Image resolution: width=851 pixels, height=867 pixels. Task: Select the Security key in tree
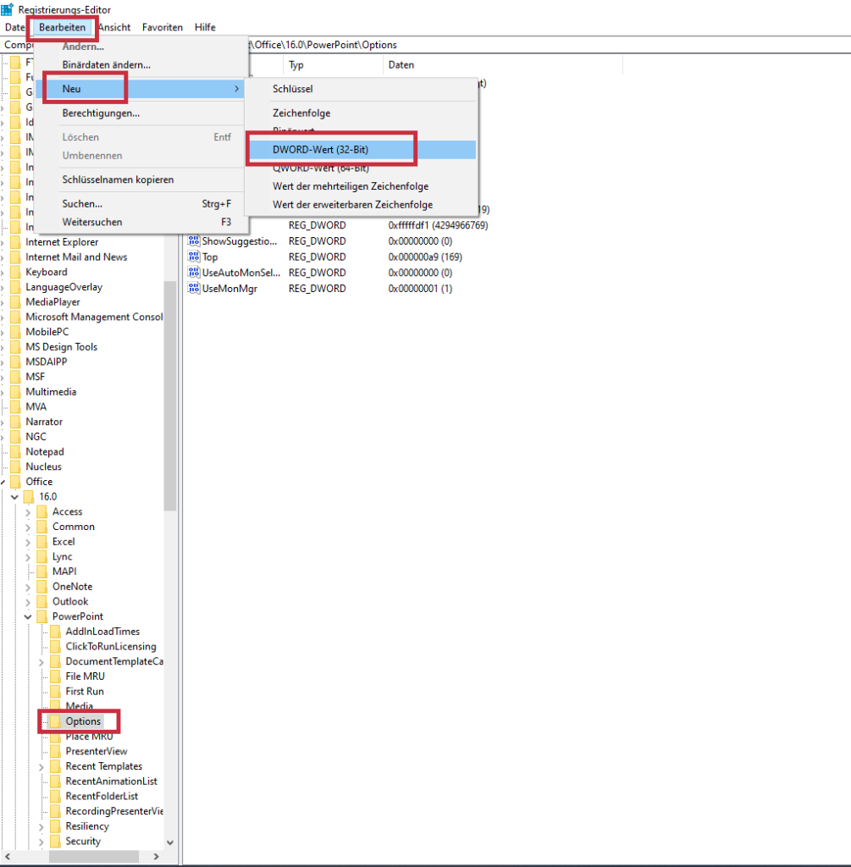(83, 841)
